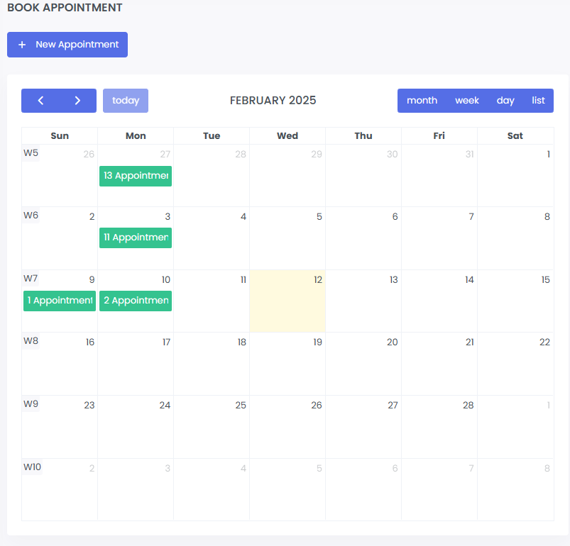Click the W5 week number label
Viewport: 570px width, 546px height.
[31, 153]
